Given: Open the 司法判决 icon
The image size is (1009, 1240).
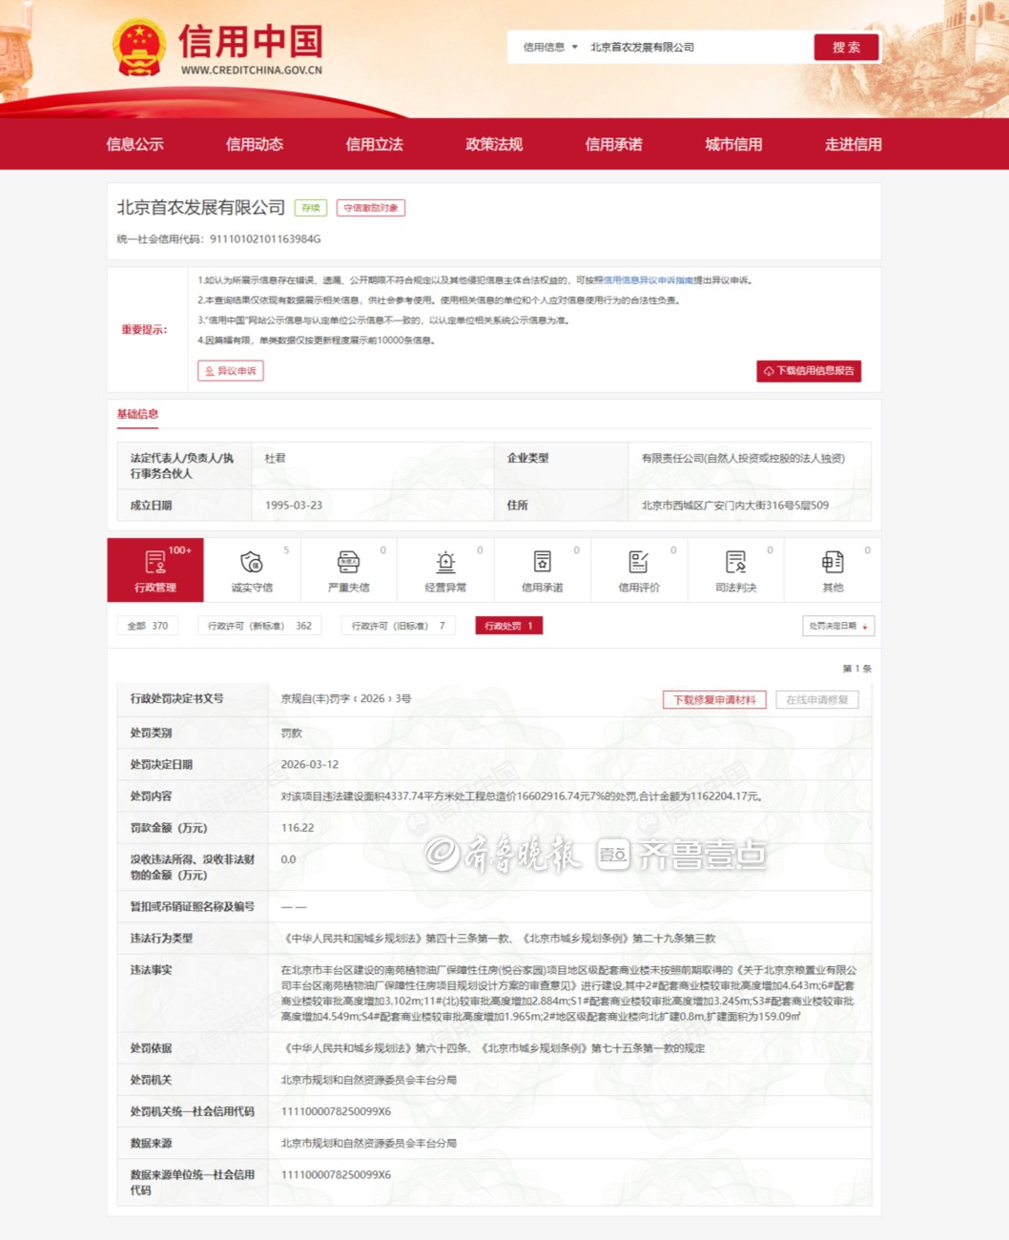Looking at the screenshot, I should pyautogui.click(x=735, y=563).
